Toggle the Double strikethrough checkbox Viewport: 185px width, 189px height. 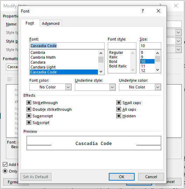coord(29,109)
